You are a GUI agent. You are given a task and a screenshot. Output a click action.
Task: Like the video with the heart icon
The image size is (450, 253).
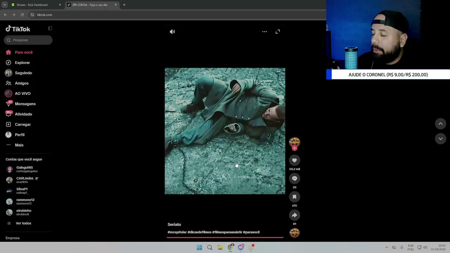[295, 160]
